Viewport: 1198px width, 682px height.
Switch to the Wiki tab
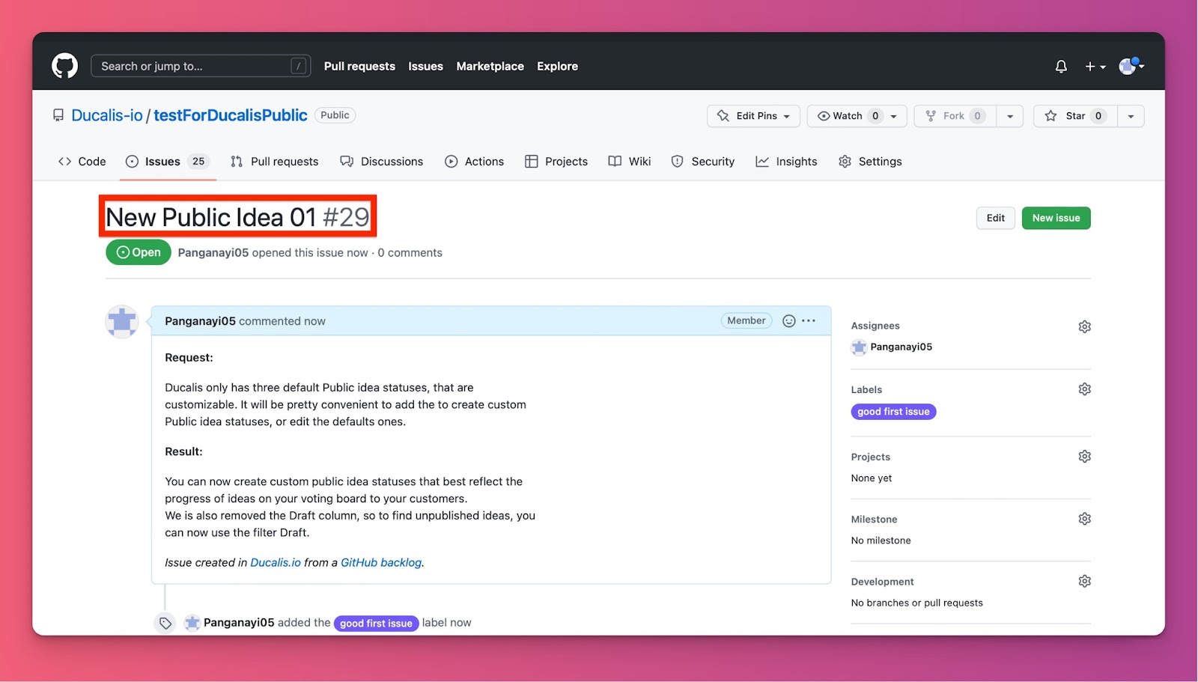pyautogui.click(x=630, y=161)
